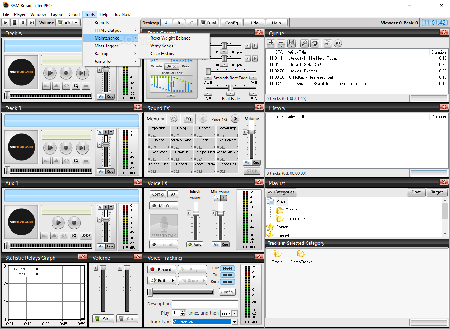Open Deck A EQ icon
The image size is (450, 329).
[76, 86]
